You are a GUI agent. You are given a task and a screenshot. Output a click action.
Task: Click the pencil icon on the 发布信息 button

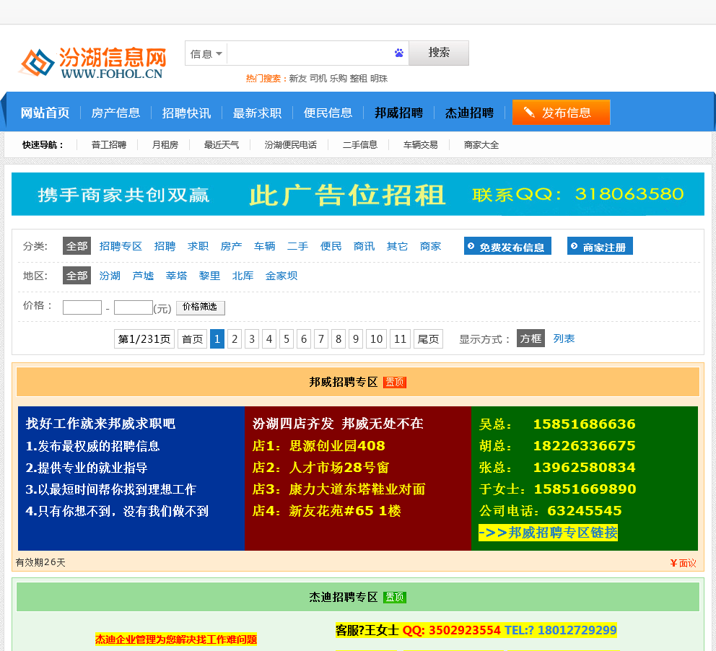[x=529, y=113]
